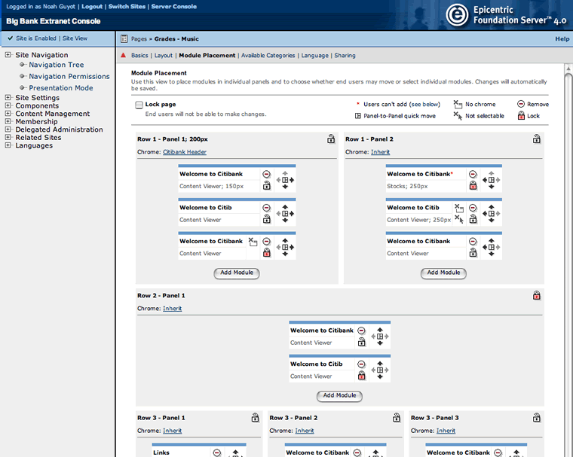
Task: Switch to the Language tab
Action: [x=314, y=56]
